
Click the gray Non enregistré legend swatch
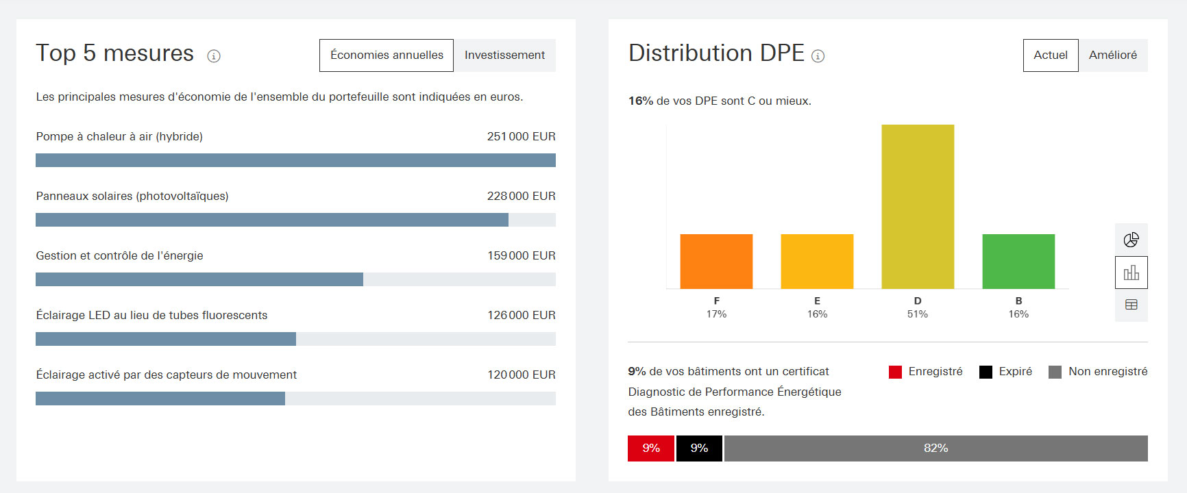tap(1055, 372)
